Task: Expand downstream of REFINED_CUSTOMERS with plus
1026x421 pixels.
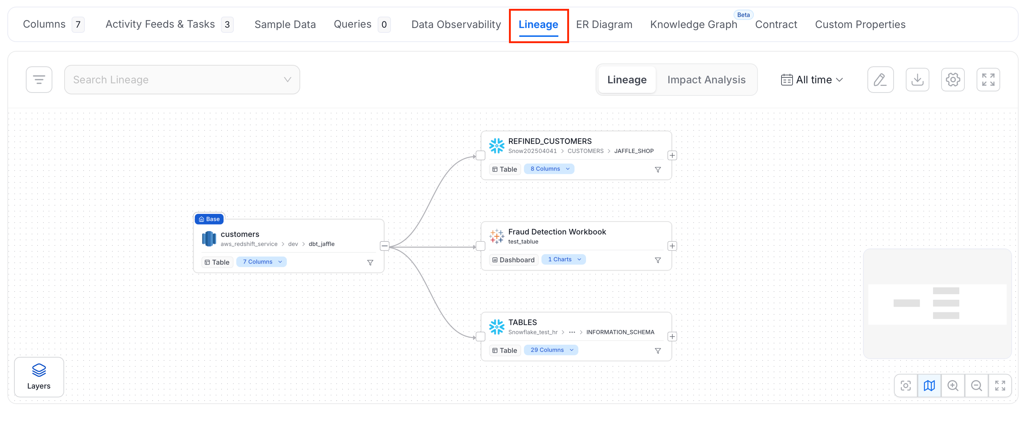Action: pos(672,155)
